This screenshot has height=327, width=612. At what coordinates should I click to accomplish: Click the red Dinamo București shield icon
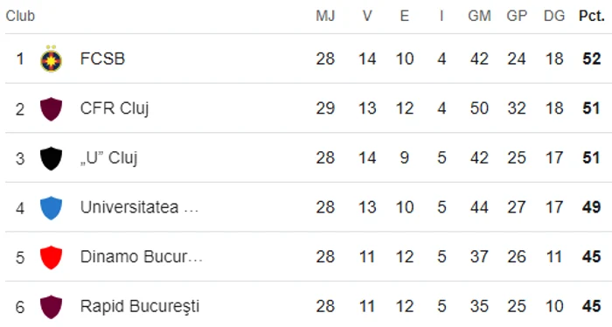(51, 258)
